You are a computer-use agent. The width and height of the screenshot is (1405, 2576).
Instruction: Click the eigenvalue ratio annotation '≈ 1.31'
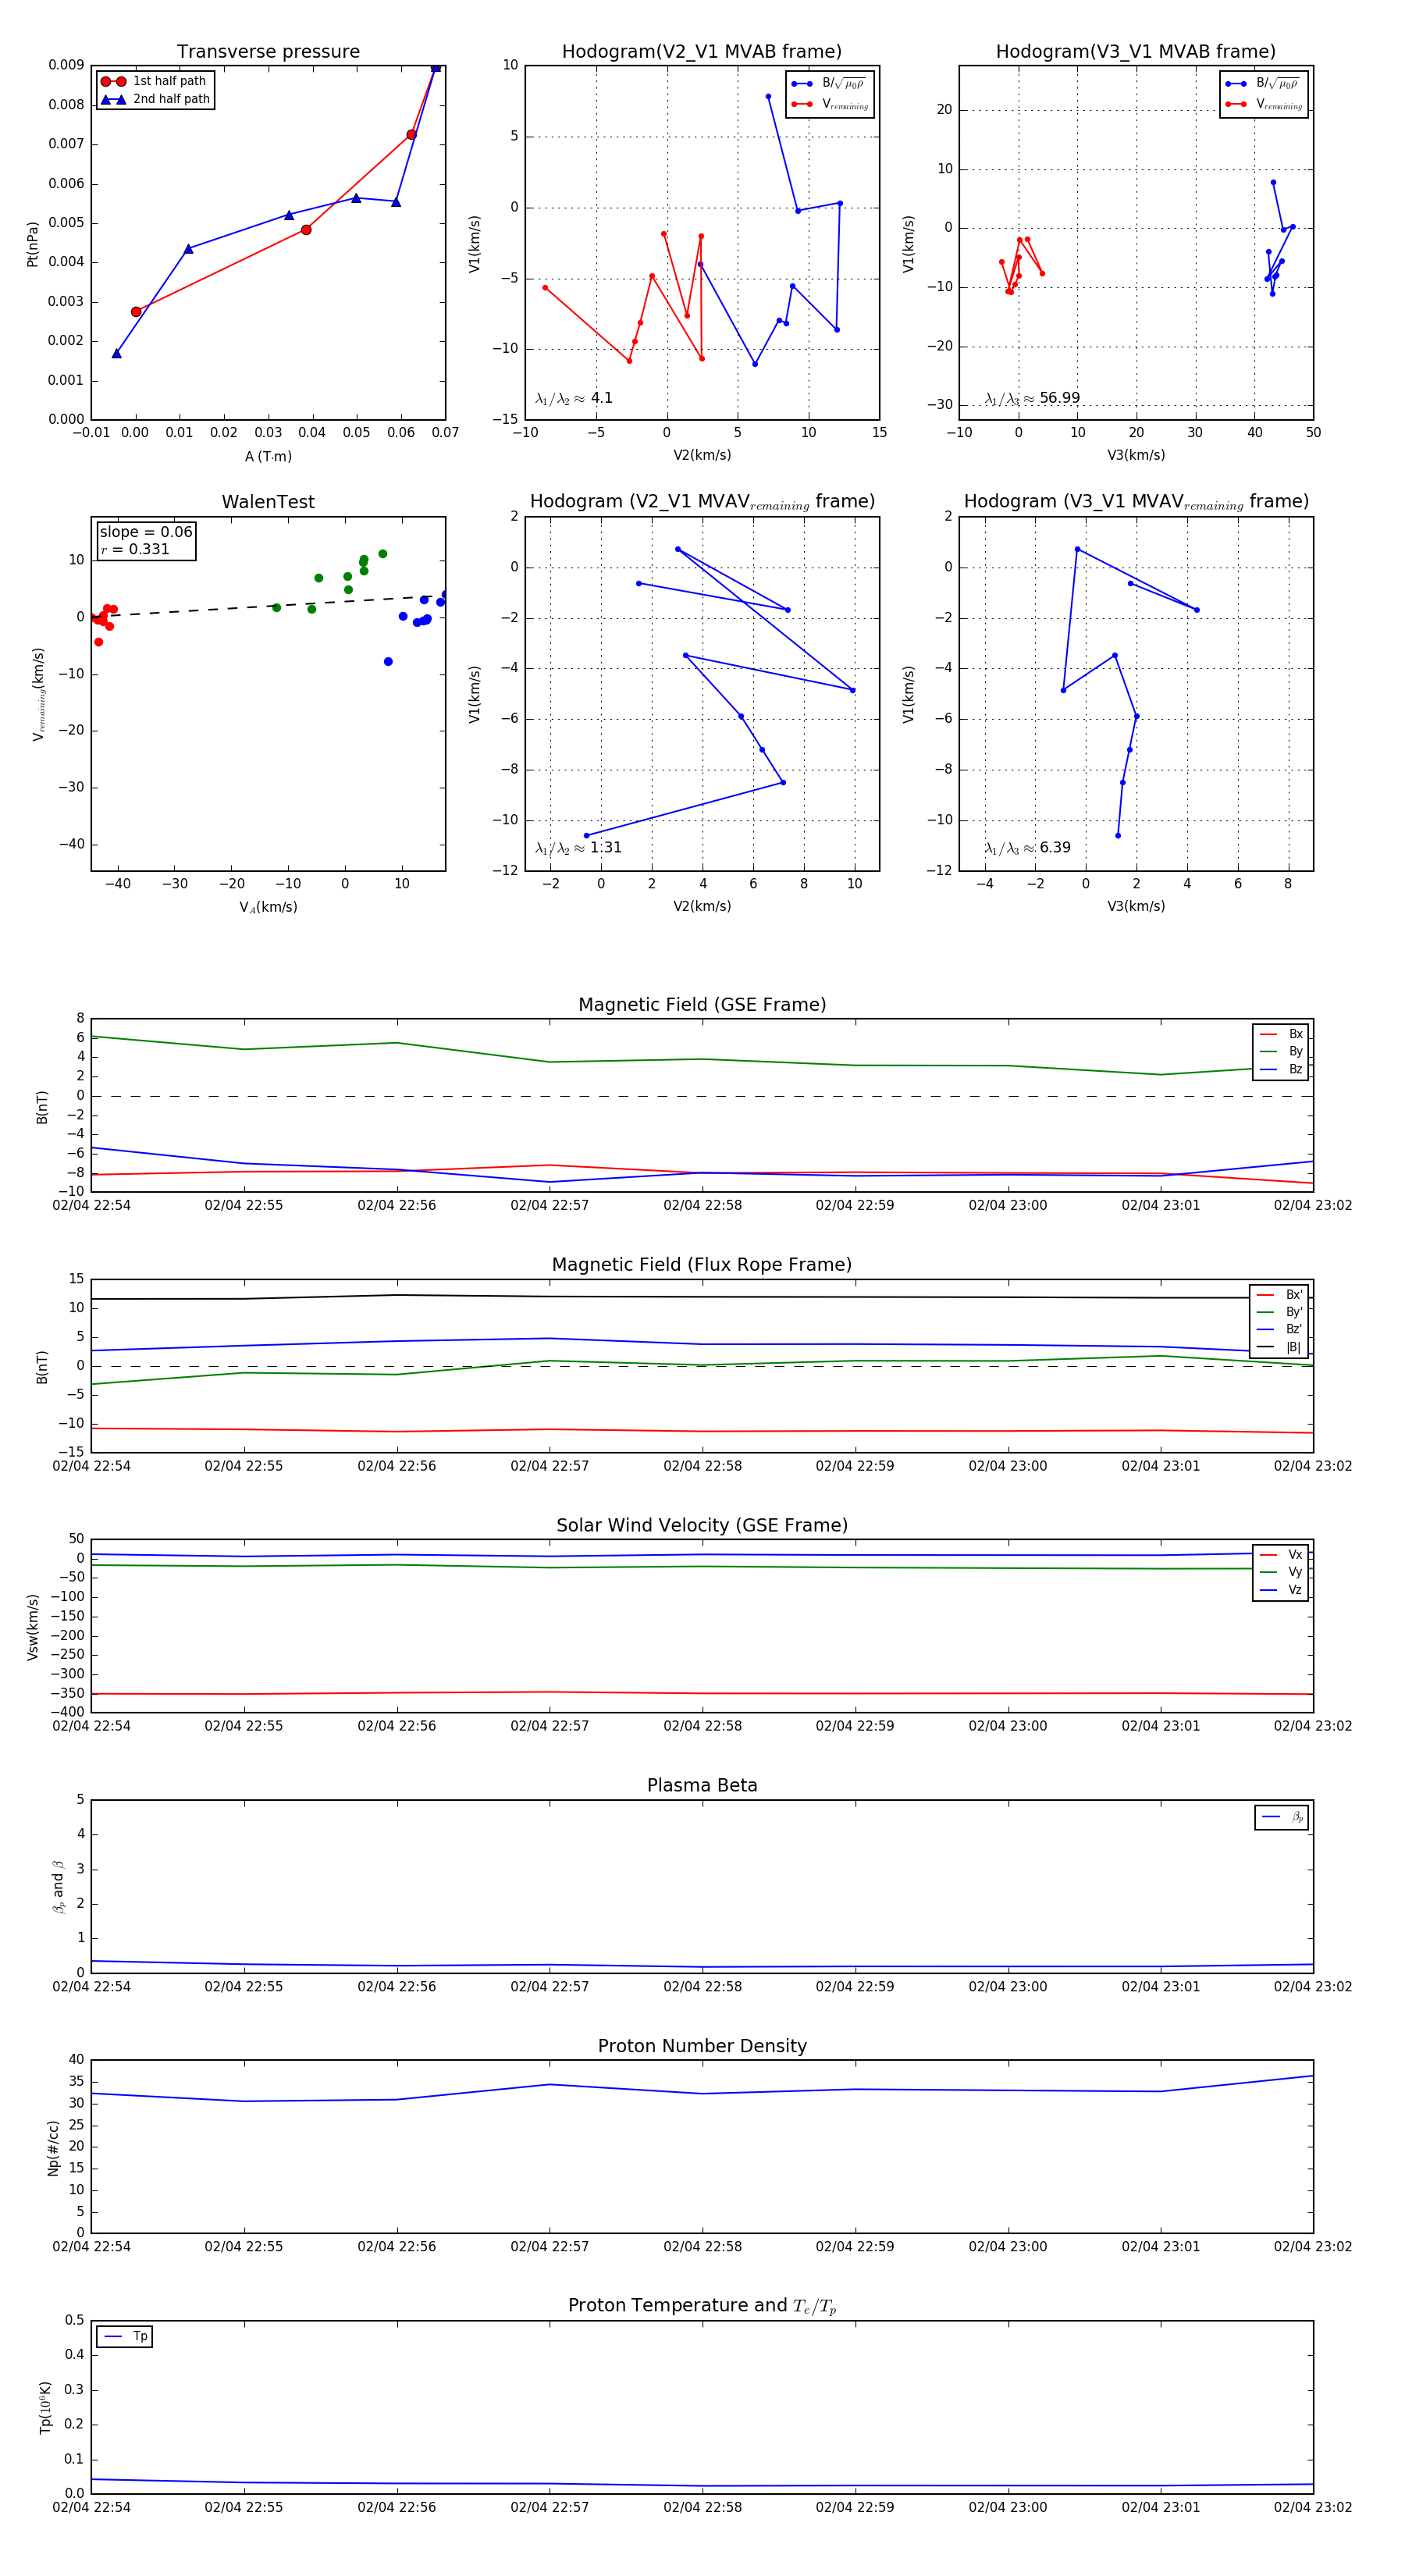click(578, 848)
